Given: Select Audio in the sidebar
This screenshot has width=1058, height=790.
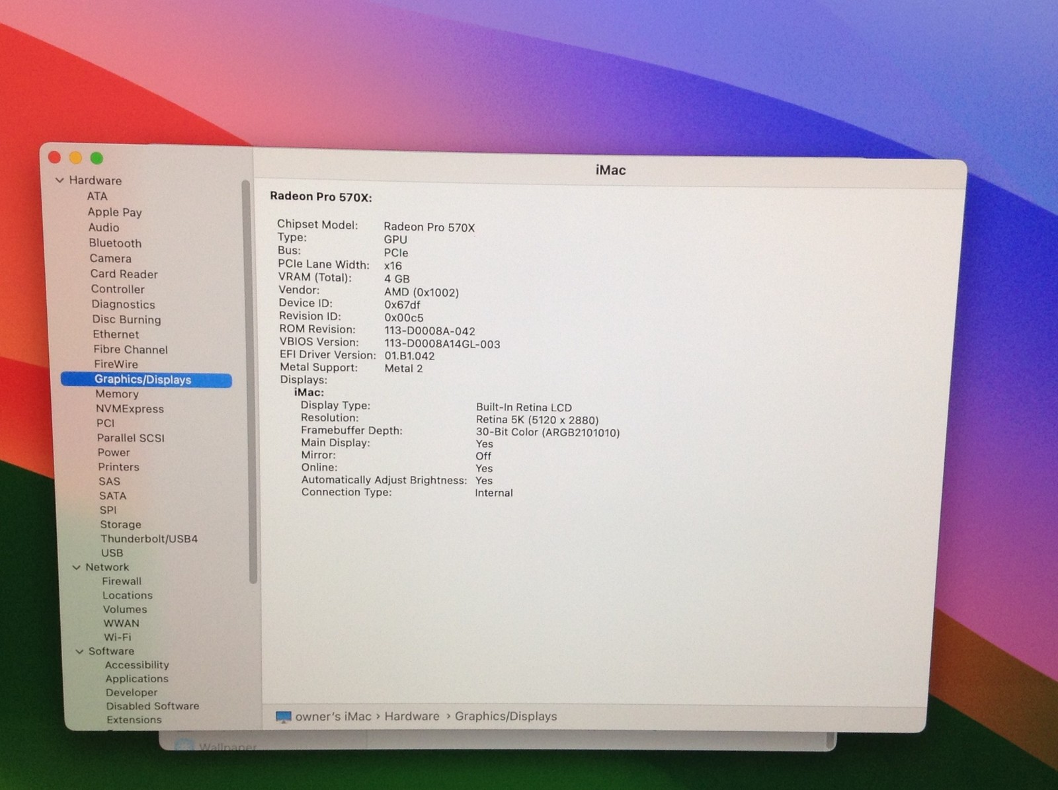Looking at the screenshot, I should click(103, 227).
